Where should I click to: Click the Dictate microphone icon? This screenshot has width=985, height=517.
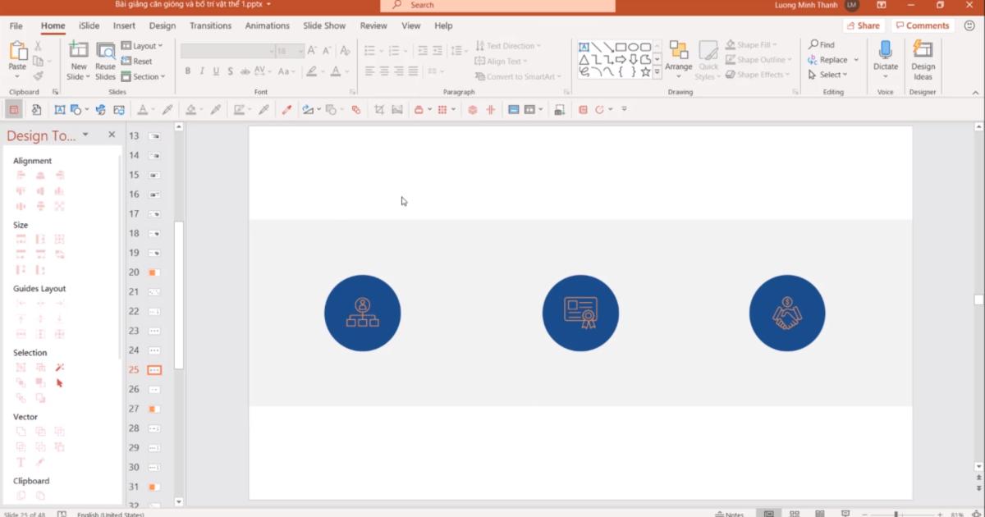(x=885, y=51)
